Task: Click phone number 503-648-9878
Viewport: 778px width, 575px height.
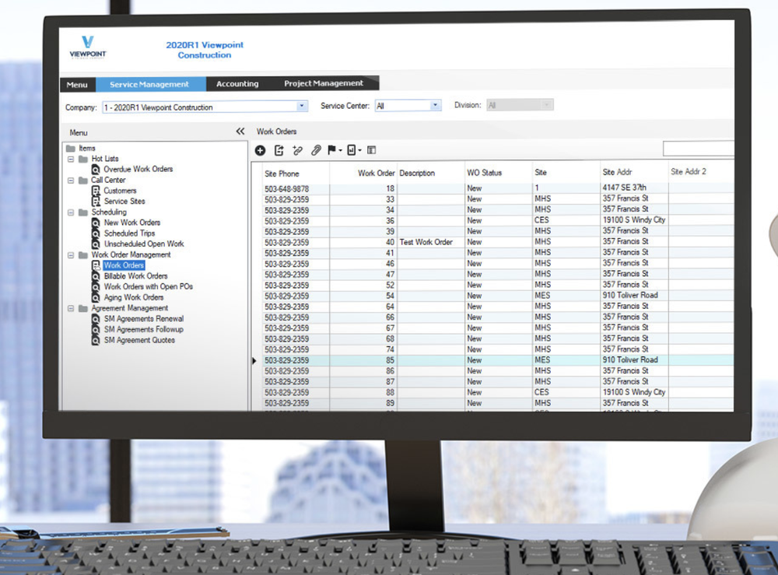Action: point(287,189)
